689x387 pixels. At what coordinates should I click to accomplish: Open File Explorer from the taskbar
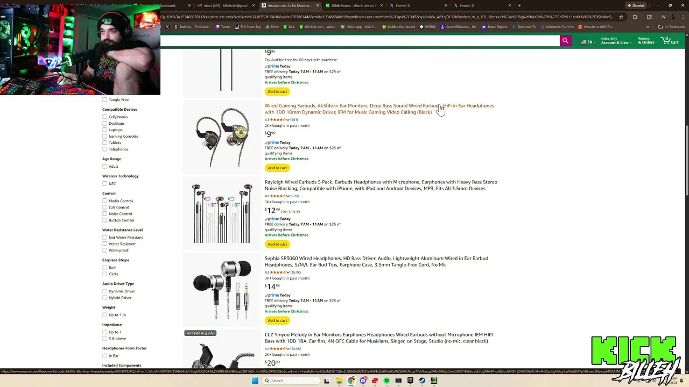339,381
